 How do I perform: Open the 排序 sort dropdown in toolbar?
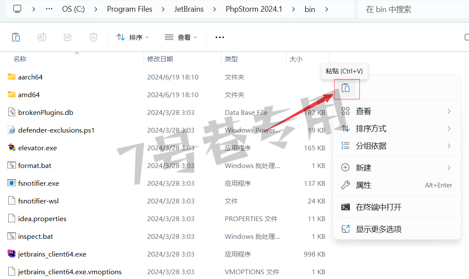[x=132, y=38]
